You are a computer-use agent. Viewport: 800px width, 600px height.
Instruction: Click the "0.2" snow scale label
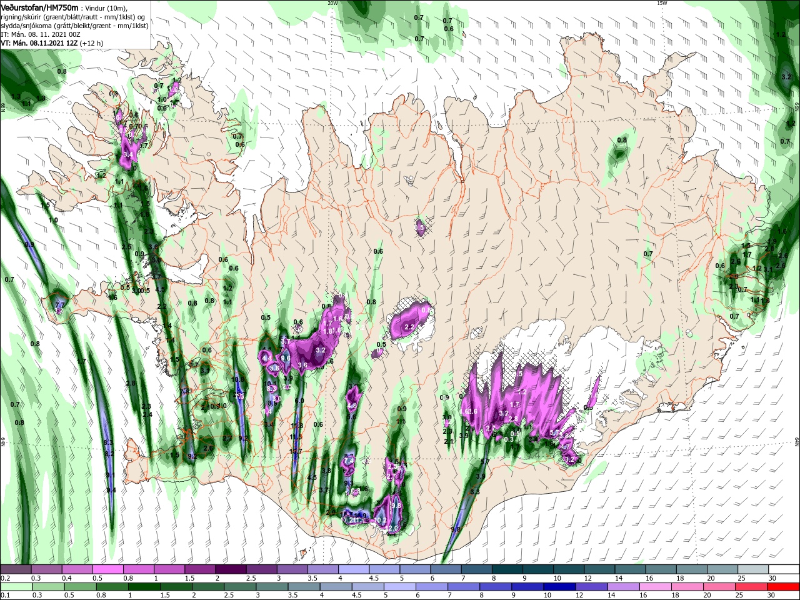(4, 578)
